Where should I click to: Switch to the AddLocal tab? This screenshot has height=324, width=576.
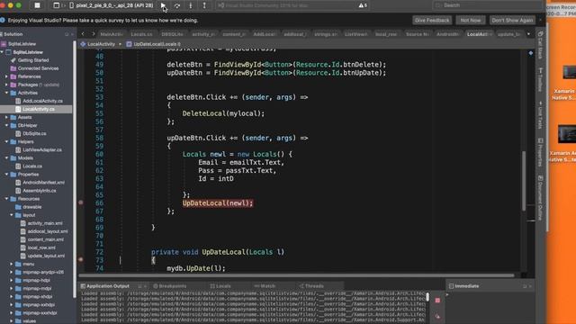264,34
